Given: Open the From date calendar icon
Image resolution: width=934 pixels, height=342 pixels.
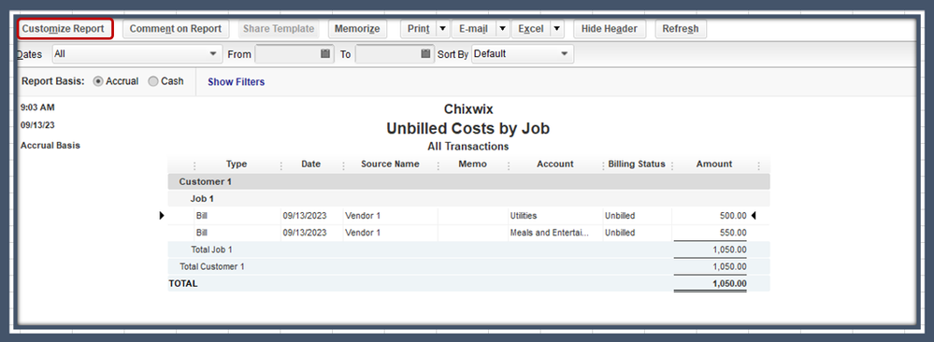Looking at the screenshot, I should [325, 53].
